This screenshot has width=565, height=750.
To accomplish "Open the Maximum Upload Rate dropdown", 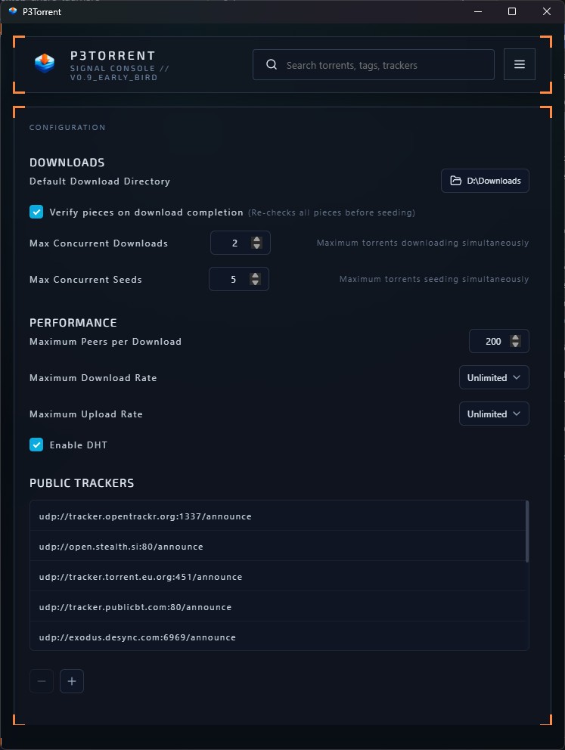I will tap(494, 414).
